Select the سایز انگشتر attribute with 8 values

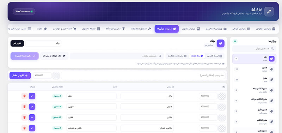coord(254,122)
